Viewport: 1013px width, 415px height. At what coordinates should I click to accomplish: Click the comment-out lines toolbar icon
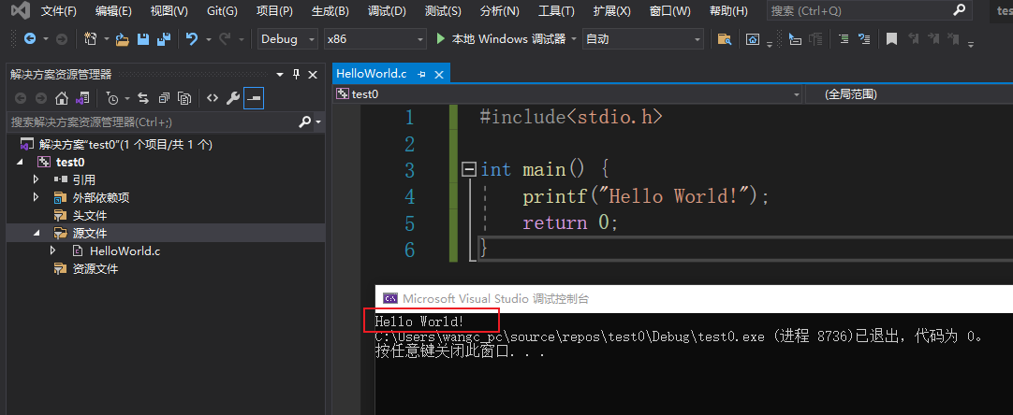pyautogui.click(x=864, y=39)
